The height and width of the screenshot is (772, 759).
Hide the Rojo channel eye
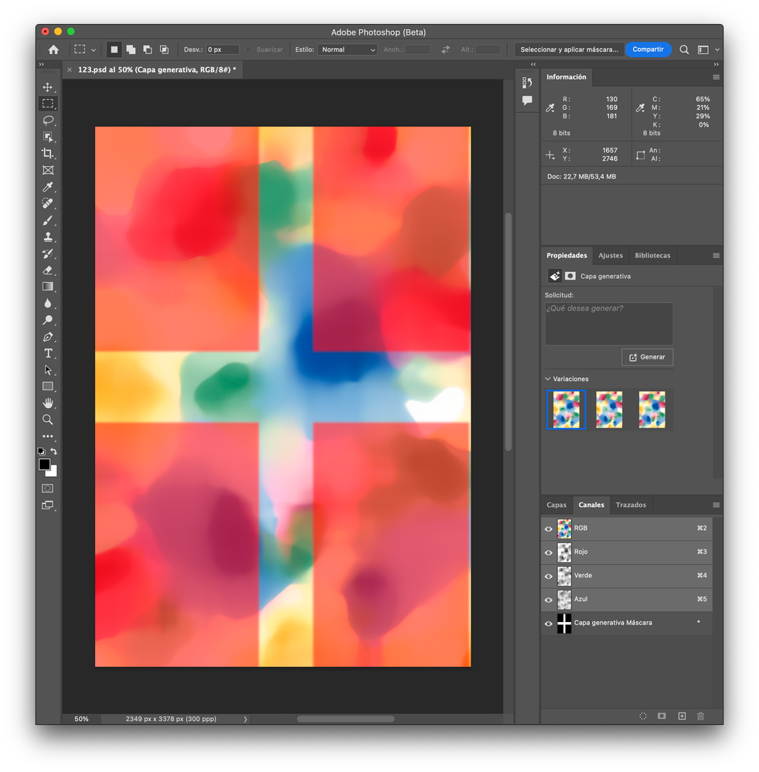(x=548, y=553)
